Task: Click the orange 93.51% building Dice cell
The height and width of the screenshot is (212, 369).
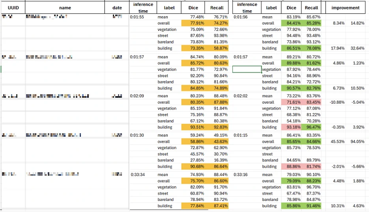Action: 193,127
